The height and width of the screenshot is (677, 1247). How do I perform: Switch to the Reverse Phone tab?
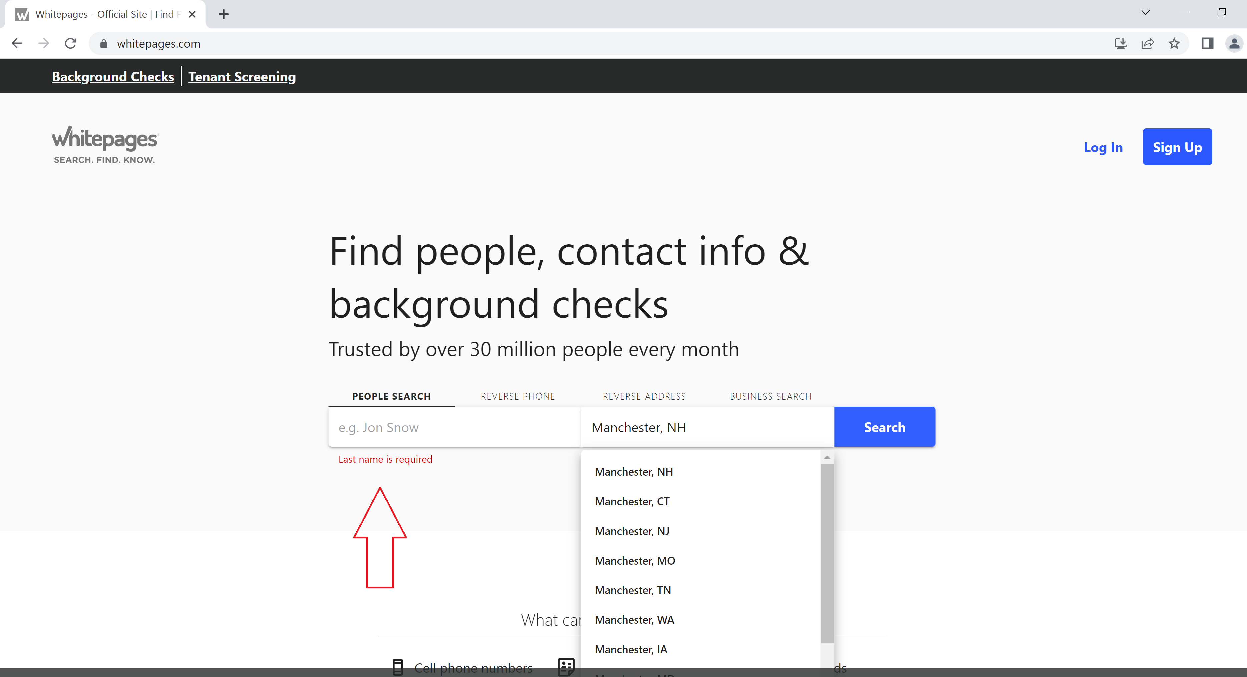[518, 396]
